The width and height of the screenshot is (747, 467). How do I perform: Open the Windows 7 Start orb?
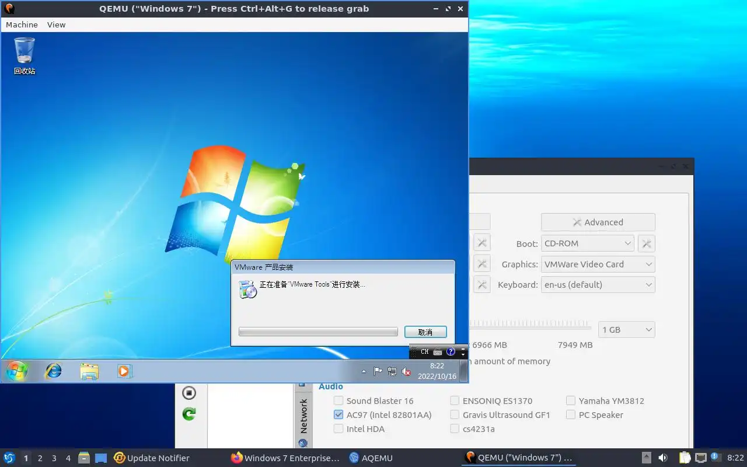pos(16,371)
